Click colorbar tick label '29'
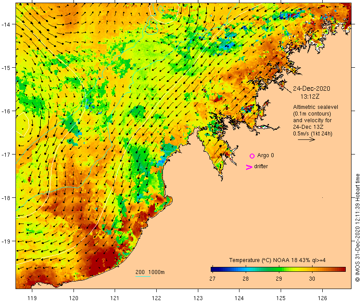363x301 pixels. (279, 278)
